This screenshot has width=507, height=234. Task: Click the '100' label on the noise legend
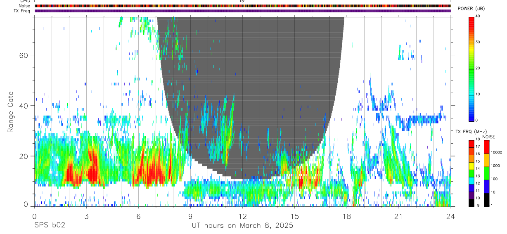tap(493, 179)
